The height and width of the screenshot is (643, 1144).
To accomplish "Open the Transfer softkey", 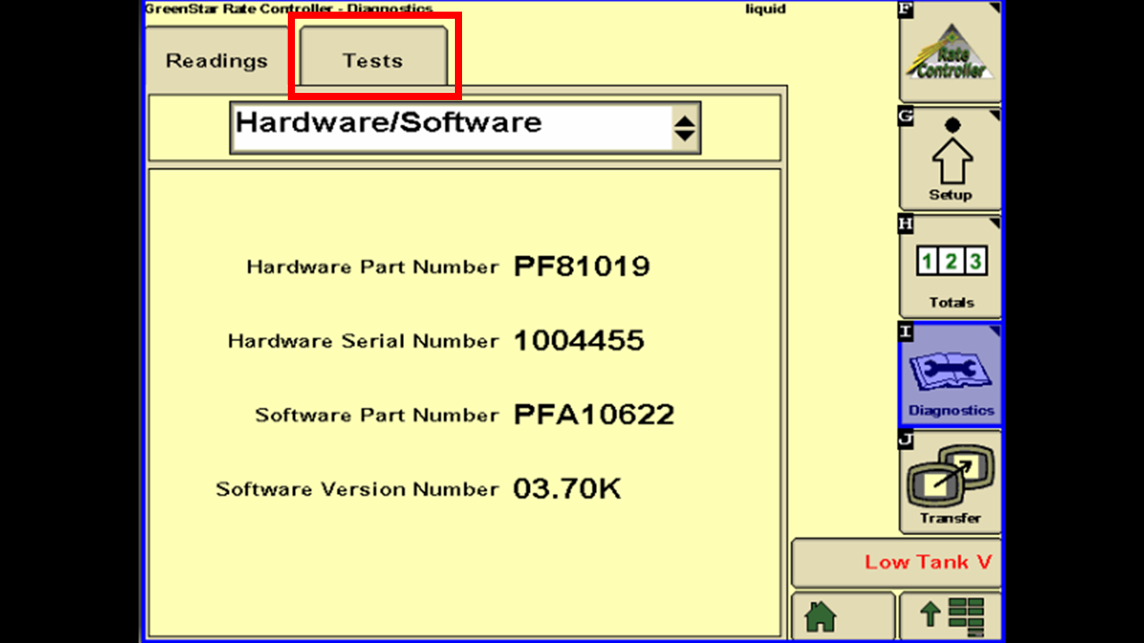I will (x=950, y=482).
